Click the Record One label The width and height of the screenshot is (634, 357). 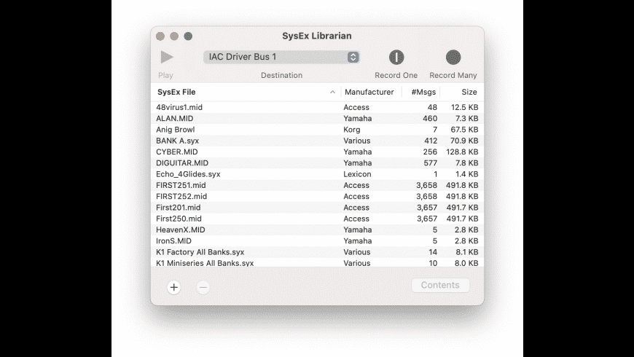[x=396, y=75]
